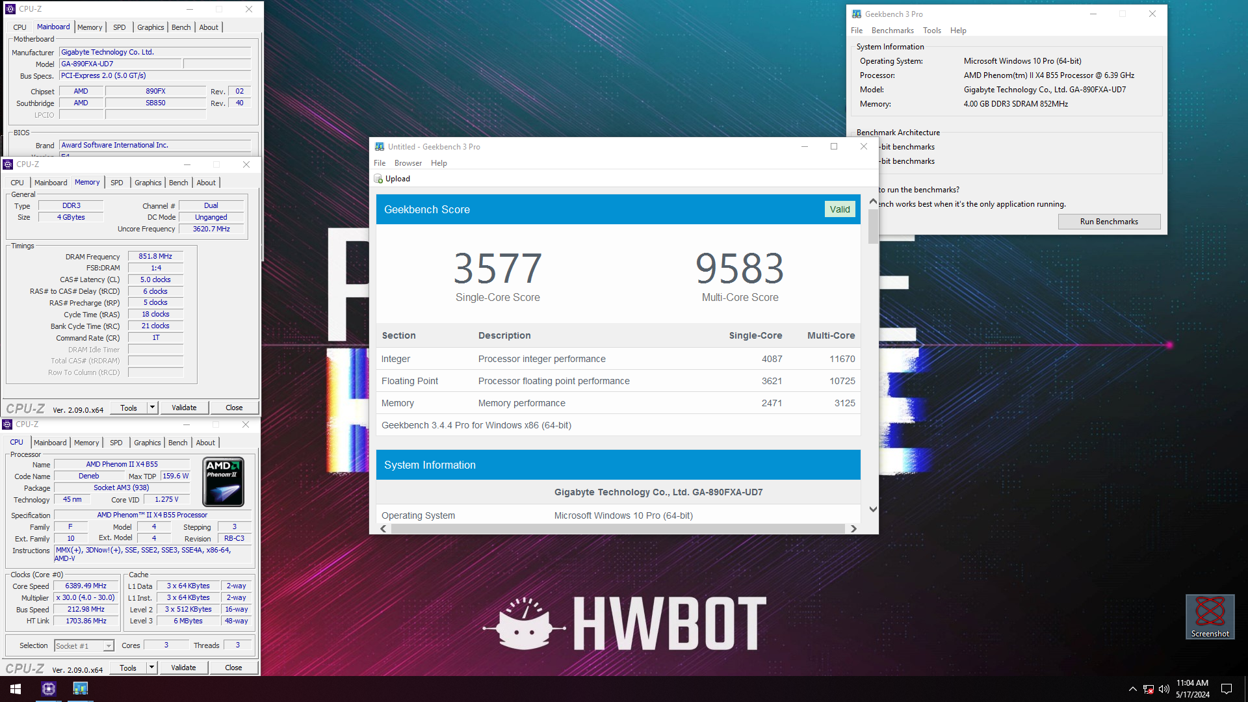Click the clock in the taskbar
Viewport: 1248px width, 702px height.
(x=1192, y=689)
